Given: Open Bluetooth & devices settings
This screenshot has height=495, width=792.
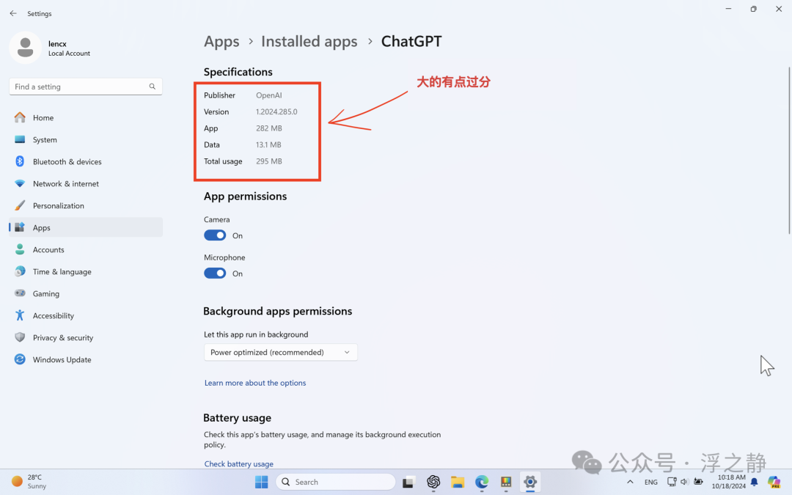Looking at the screenshot, I should [x=86, y=161].
